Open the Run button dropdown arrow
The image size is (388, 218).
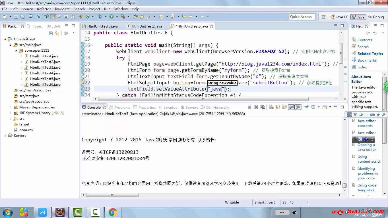point(117,17)
